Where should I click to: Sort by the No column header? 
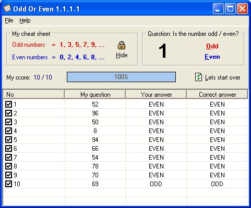coord(34,95)
